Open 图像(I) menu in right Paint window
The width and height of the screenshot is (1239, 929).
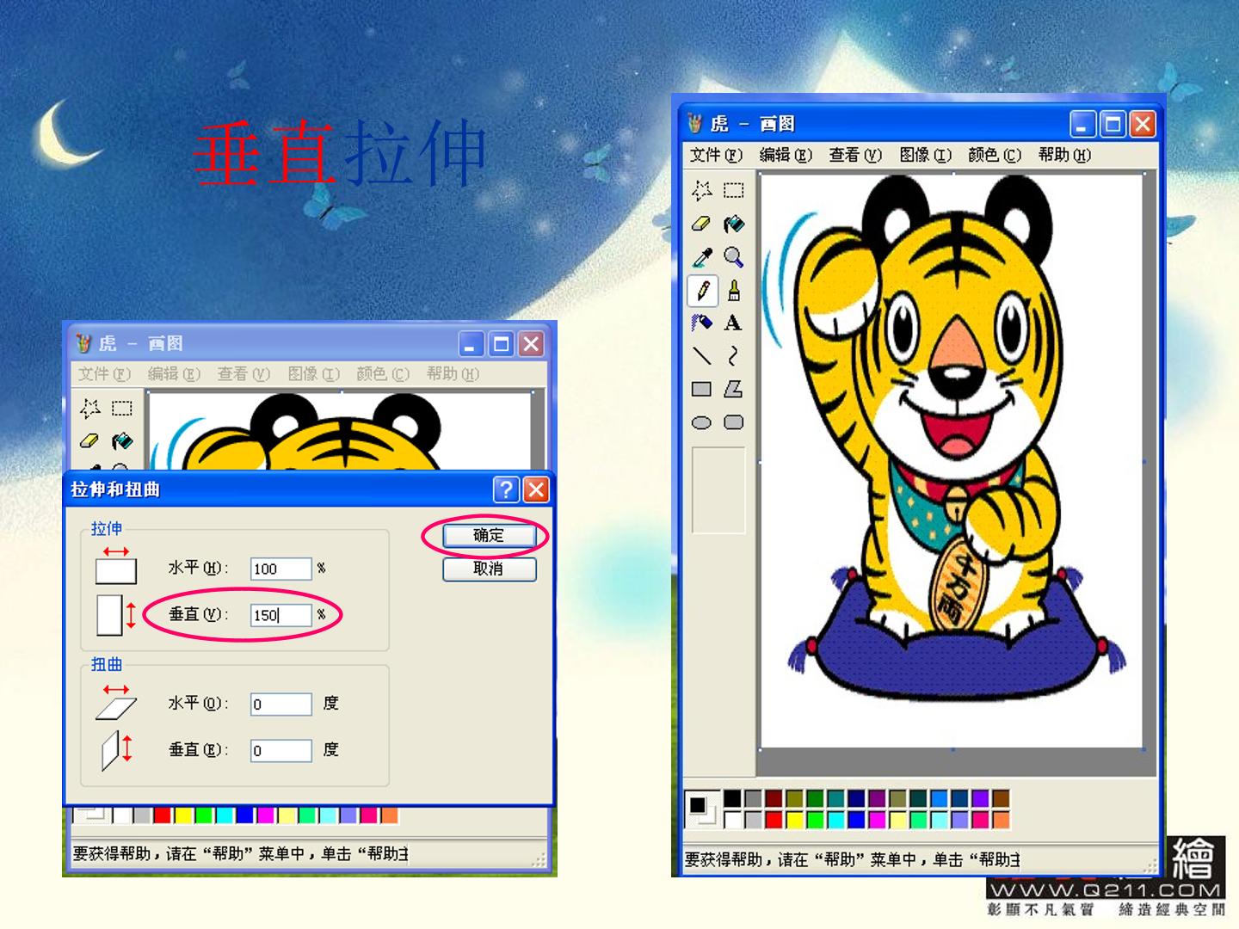coord(925,155)
